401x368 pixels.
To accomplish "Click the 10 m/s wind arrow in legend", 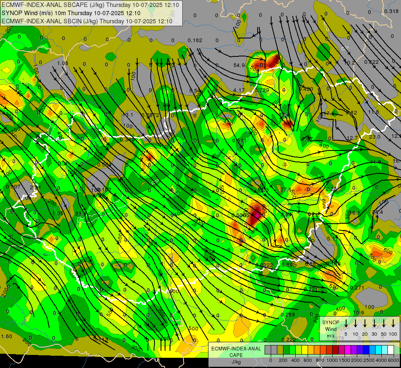I will (x=356, y=323).
